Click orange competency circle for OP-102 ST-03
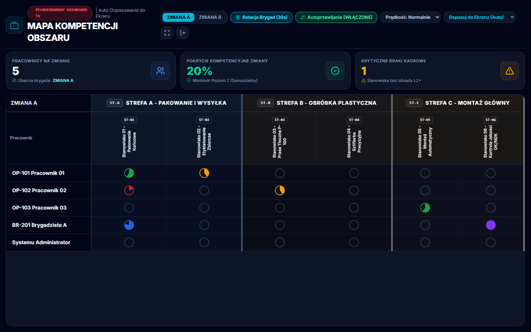Viewport: 531px width, 332px height. (280, 190)
